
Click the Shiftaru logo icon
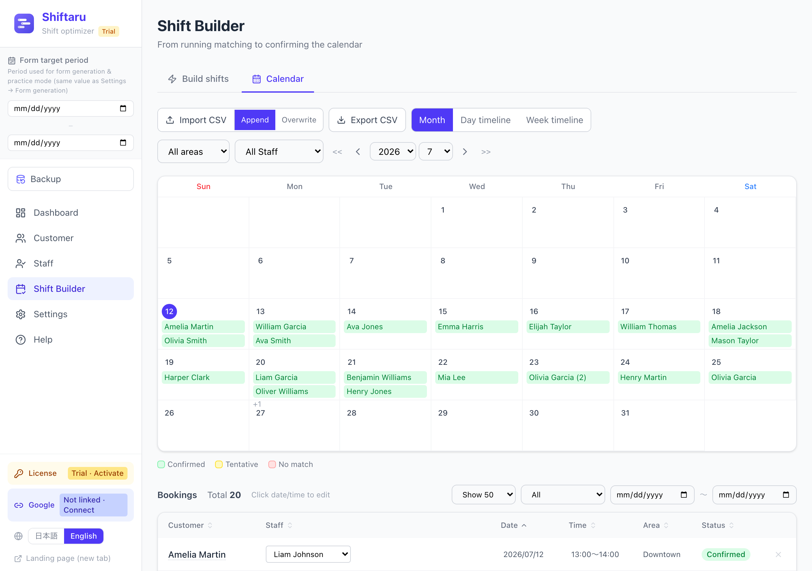coord(24,23)
